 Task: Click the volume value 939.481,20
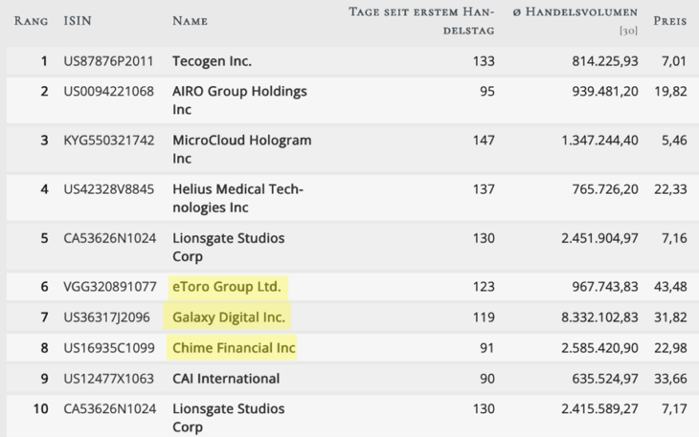coord(605,91)
